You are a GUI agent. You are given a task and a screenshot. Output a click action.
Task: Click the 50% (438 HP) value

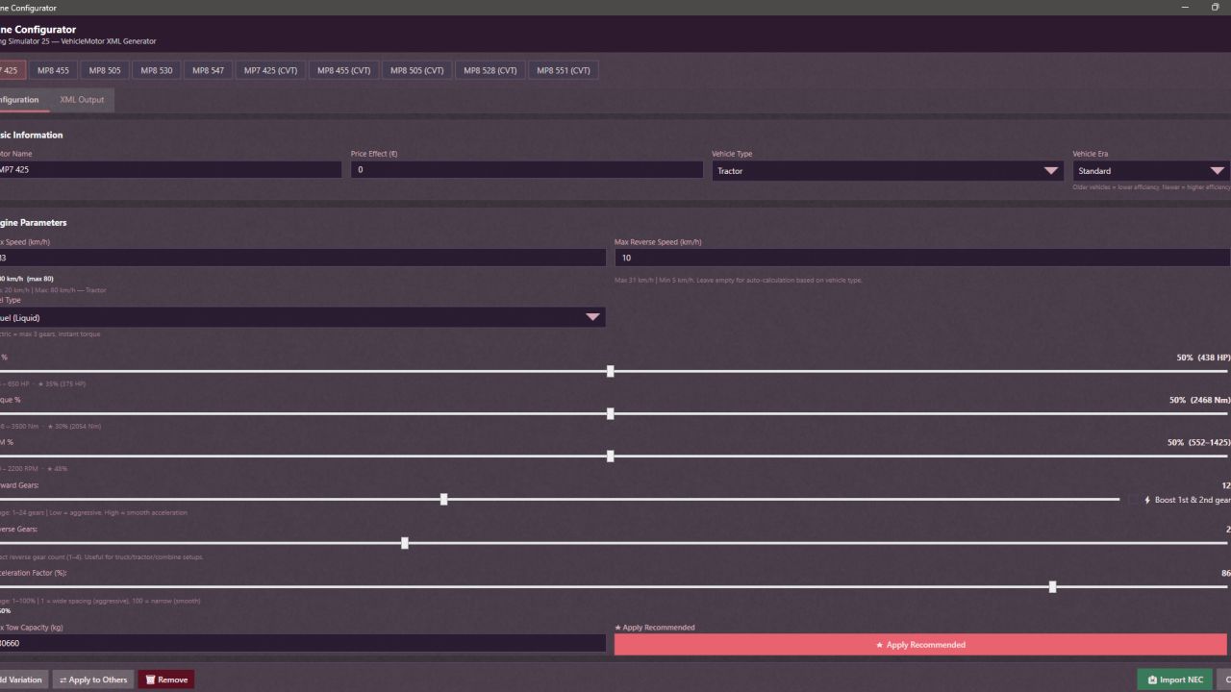click(x=1203, y=358)
